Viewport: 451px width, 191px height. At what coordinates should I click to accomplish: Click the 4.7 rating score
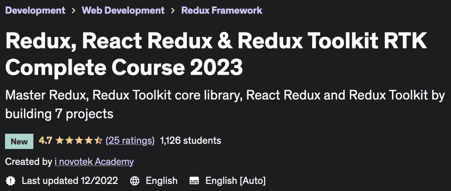pos(45,141)
